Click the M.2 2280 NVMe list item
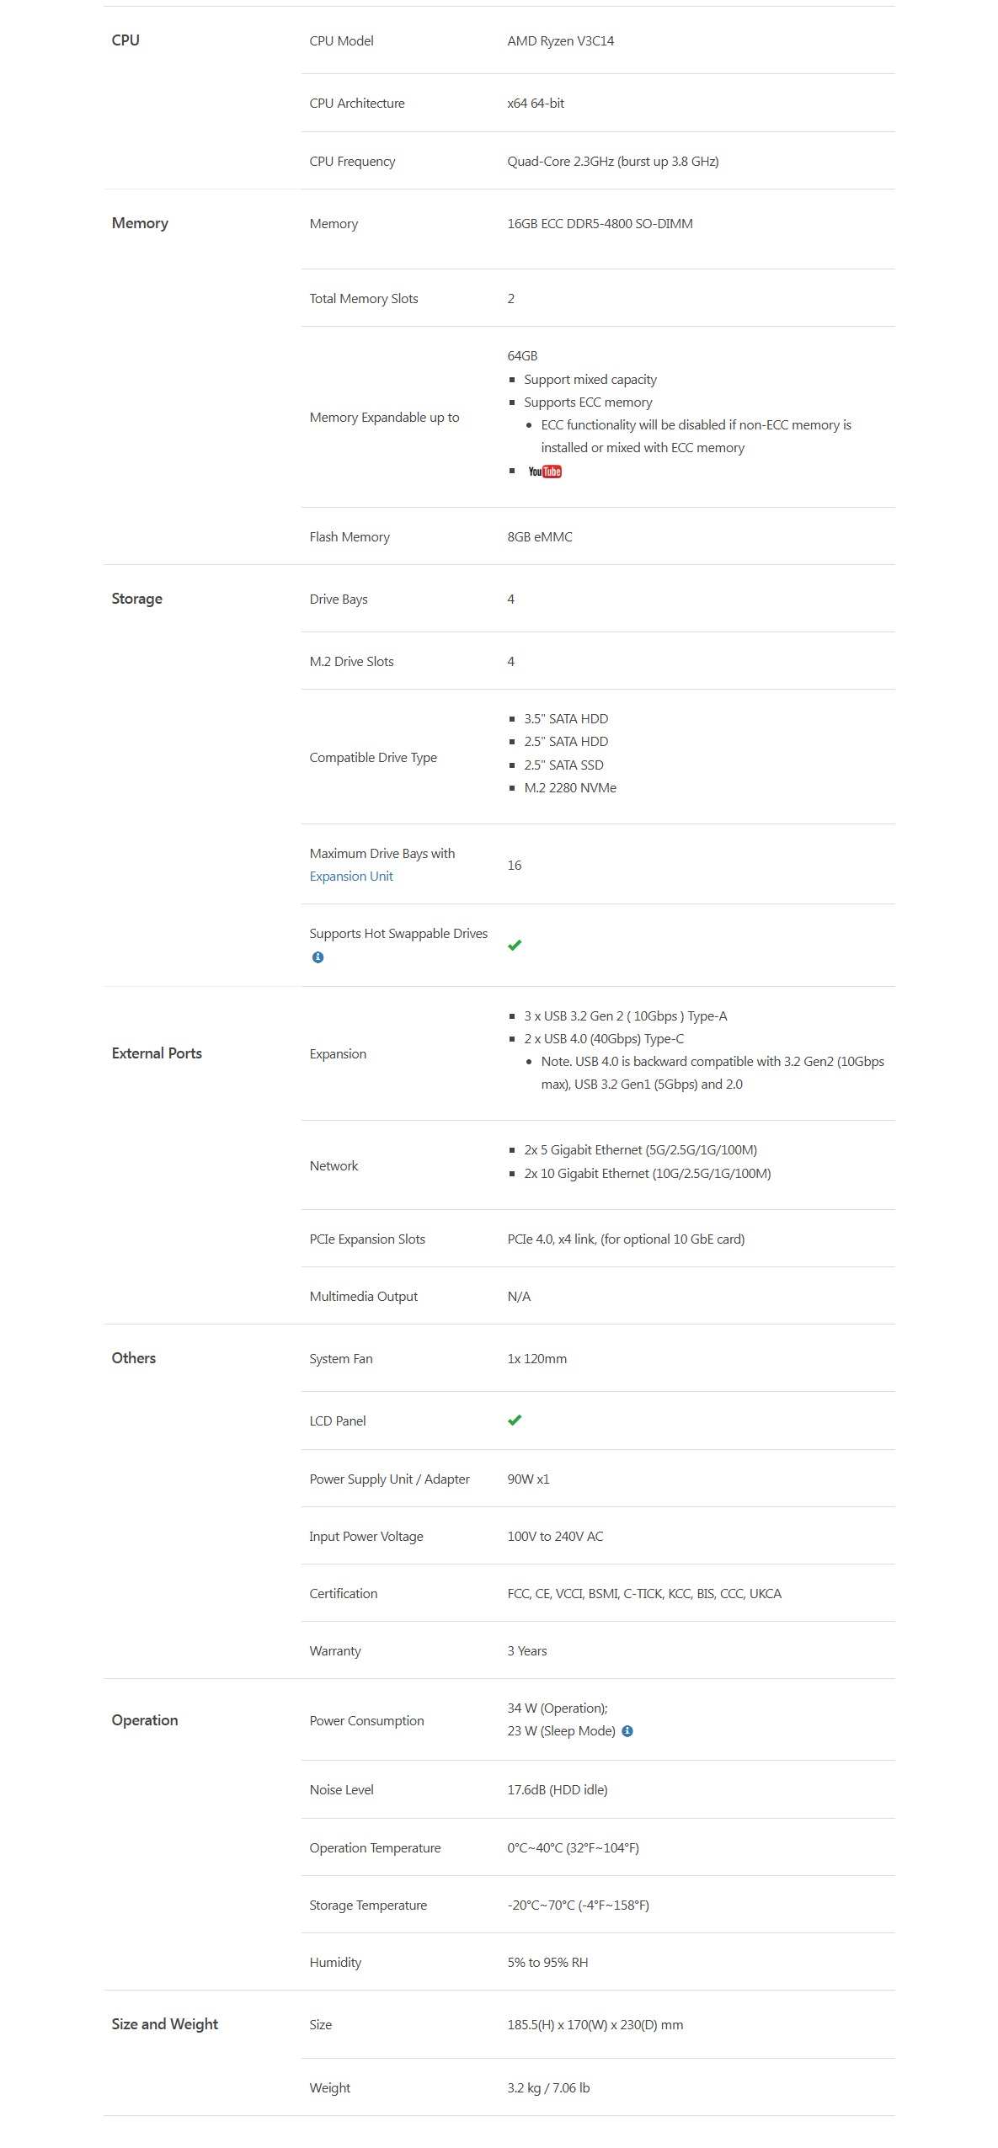Screen dimensions: 998x2148 tap(570, 788)
